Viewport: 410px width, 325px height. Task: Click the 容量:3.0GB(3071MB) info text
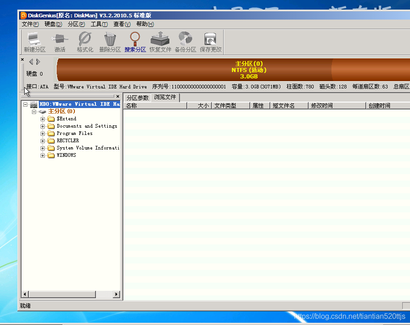click(256, 87)
